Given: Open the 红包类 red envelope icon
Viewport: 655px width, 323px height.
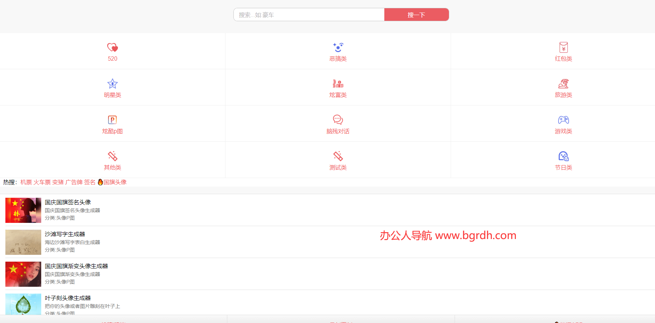Looking at the screenshot, I should [563, 47].
